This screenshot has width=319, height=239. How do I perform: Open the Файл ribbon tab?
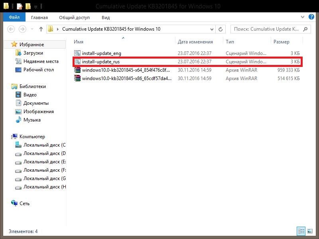click(14, 17)
